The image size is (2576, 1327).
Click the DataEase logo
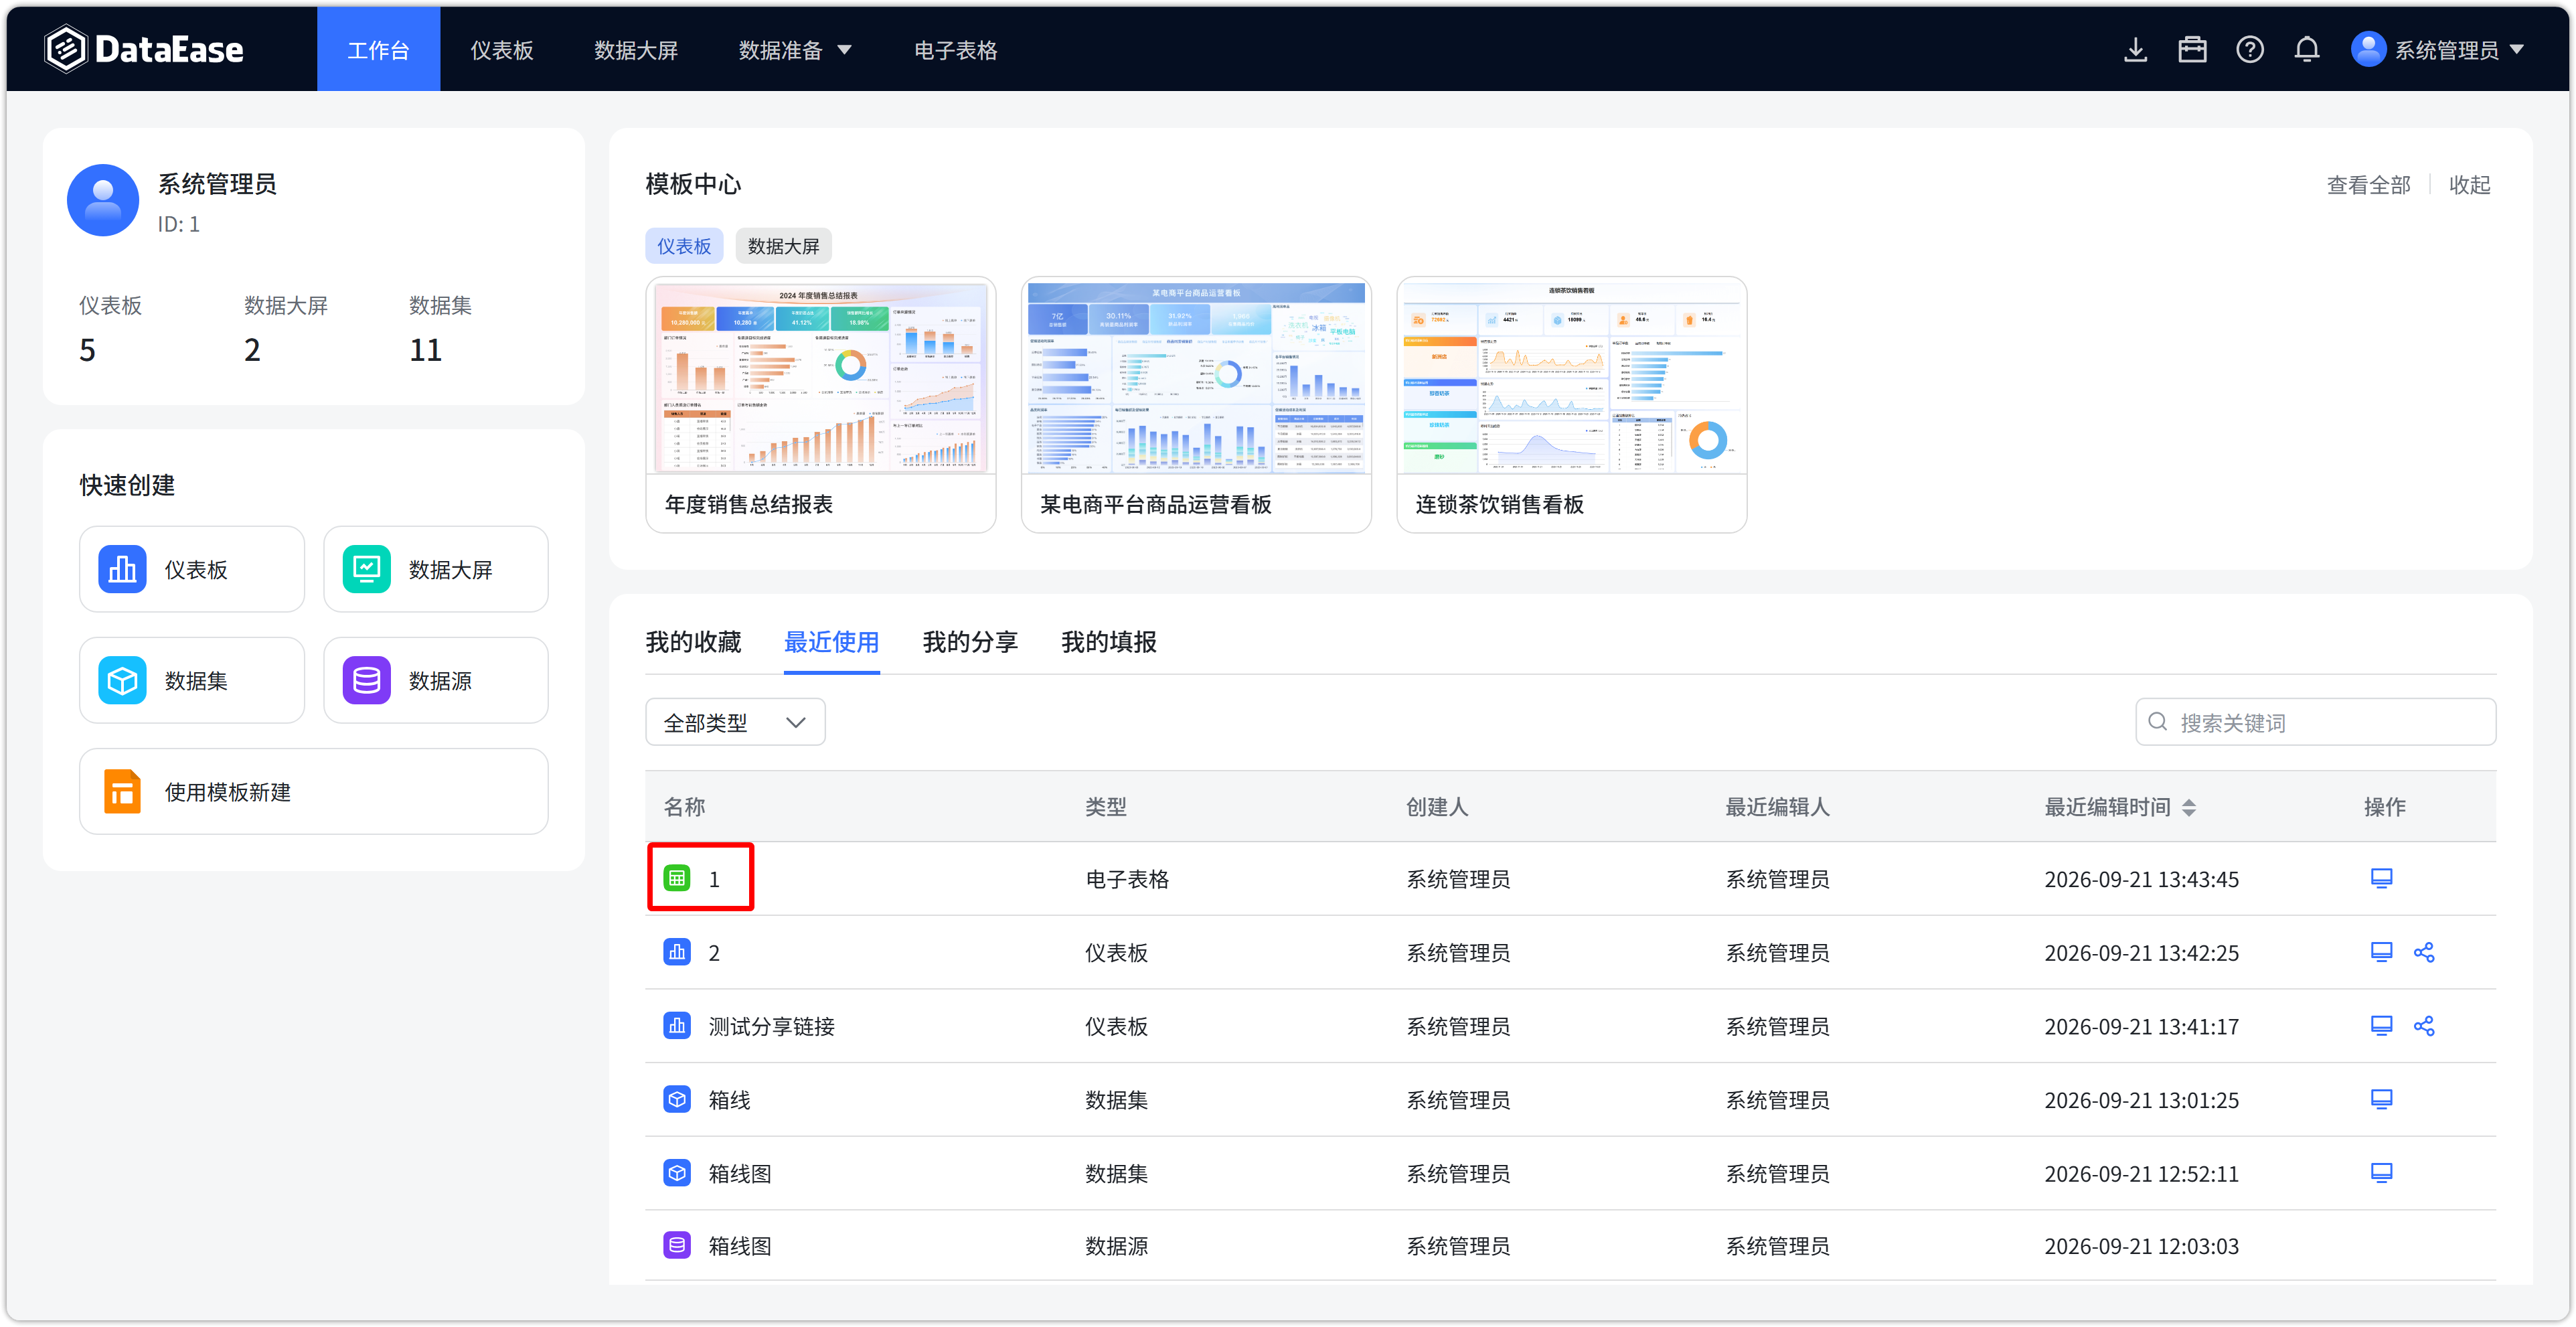coord(144,49)
